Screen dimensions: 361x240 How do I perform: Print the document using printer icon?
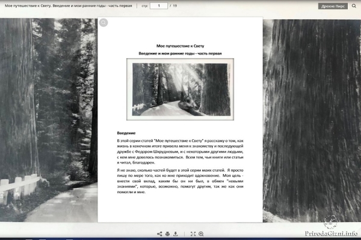coord(168,234)
